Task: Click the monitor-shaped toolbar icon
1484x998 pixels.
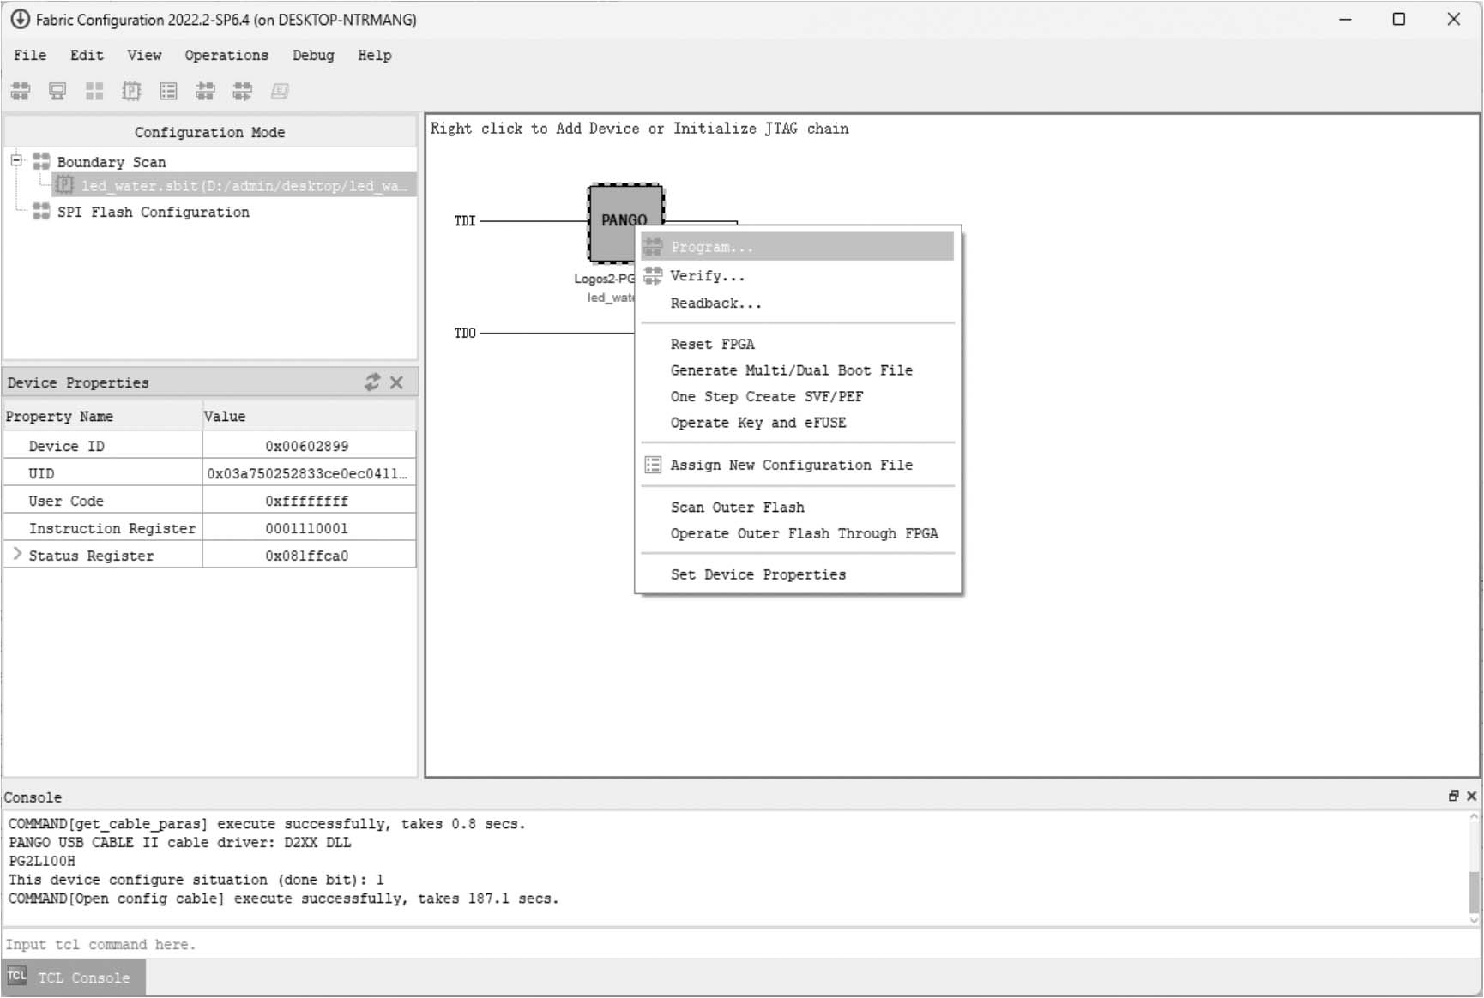Action: 57,91
